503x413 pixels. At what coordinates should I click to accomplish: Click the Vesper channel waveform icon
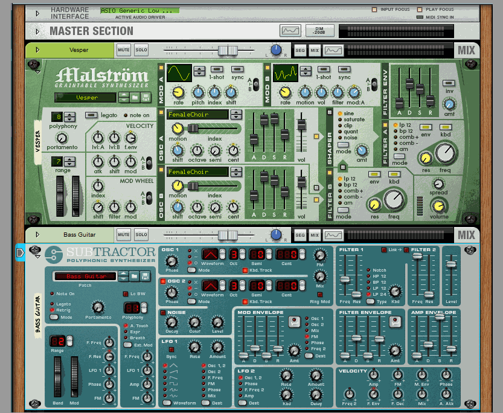tap(333, 50)
